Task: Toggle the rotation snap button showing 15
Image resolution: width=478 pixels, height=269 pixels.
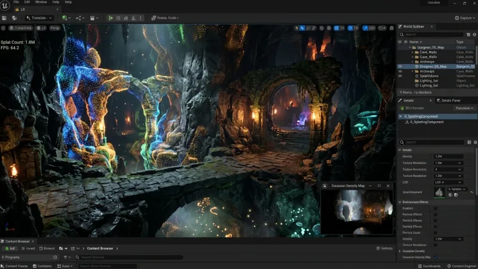Action: pos(353,28)
